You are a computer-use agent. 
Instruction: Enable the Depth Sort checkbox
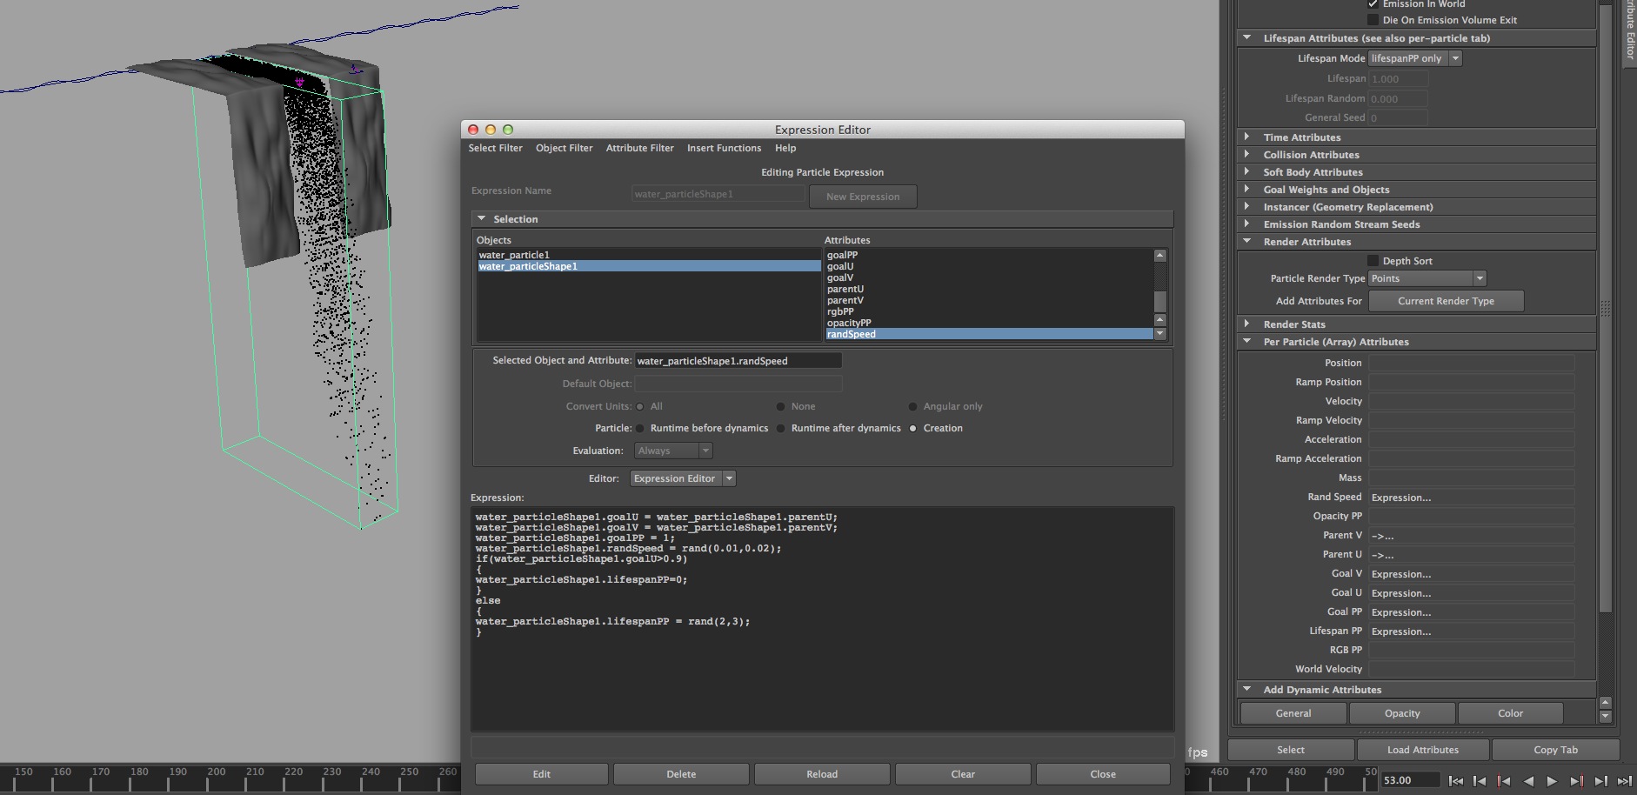[x=1373, y=261]
